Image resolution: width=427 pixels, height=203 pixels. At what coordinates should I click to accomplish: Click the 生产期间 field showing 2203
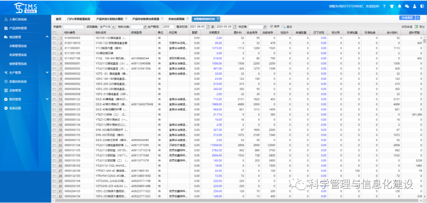click(168, 27)
